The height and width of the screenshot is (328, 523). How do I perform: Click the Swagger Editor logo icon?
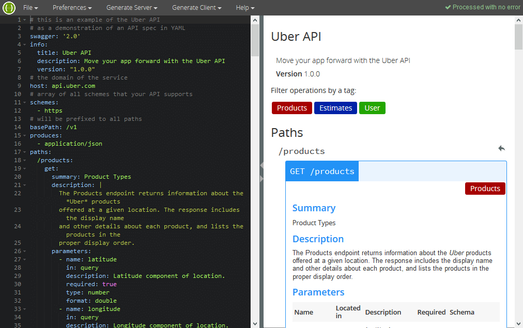[x=9, y=8]
